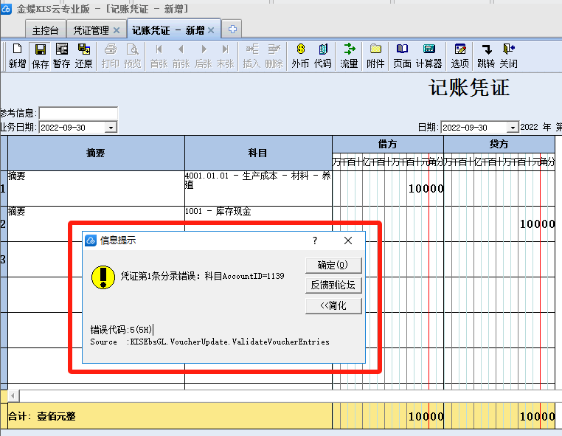Delete the entry line with 删除
The image size is (562, 436).
274,56
